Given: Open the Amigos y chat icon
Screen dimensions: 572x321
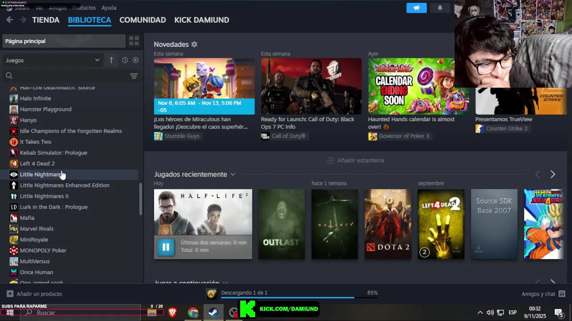Looking at the screenshot, I should click(x=562, y=294).
